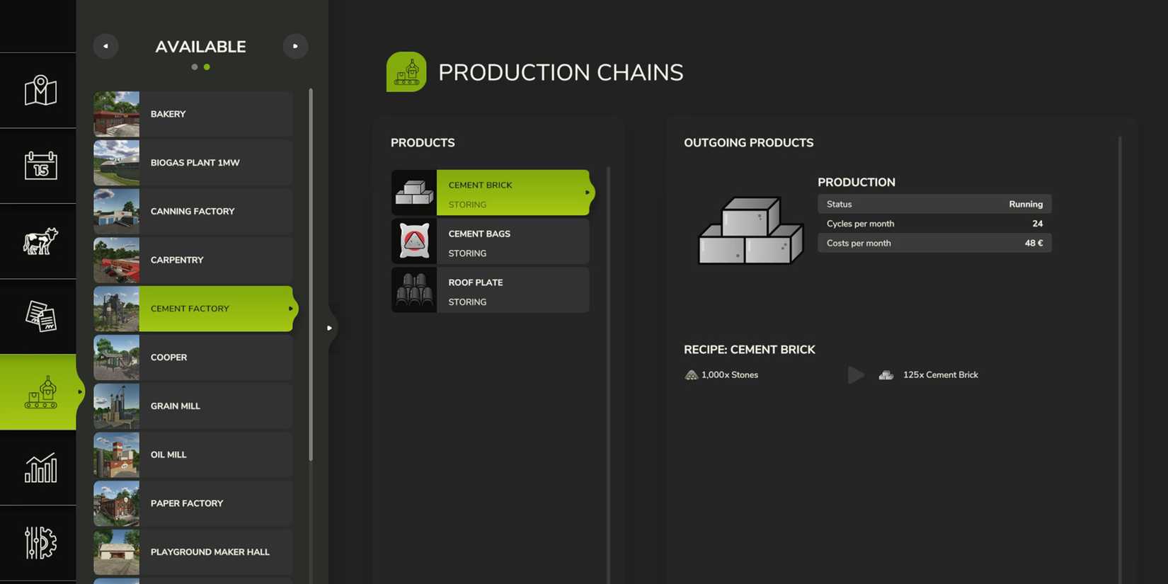This screenshot has height=584, width=1168.
Task: Select Grain Mill in the available list
Action: [x=193, y=406]
